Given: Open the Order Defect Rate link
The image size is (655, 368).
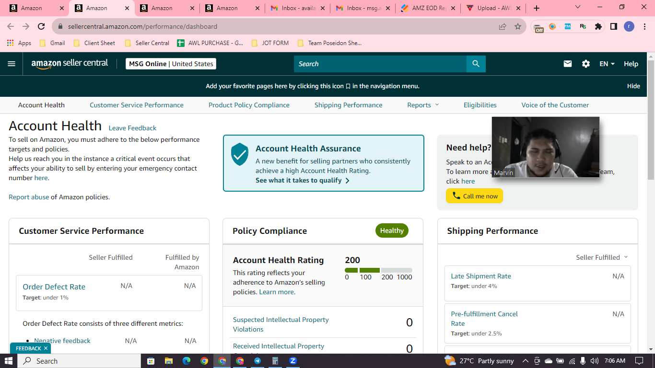Looking at the screenshot, I should coord(54,287).
